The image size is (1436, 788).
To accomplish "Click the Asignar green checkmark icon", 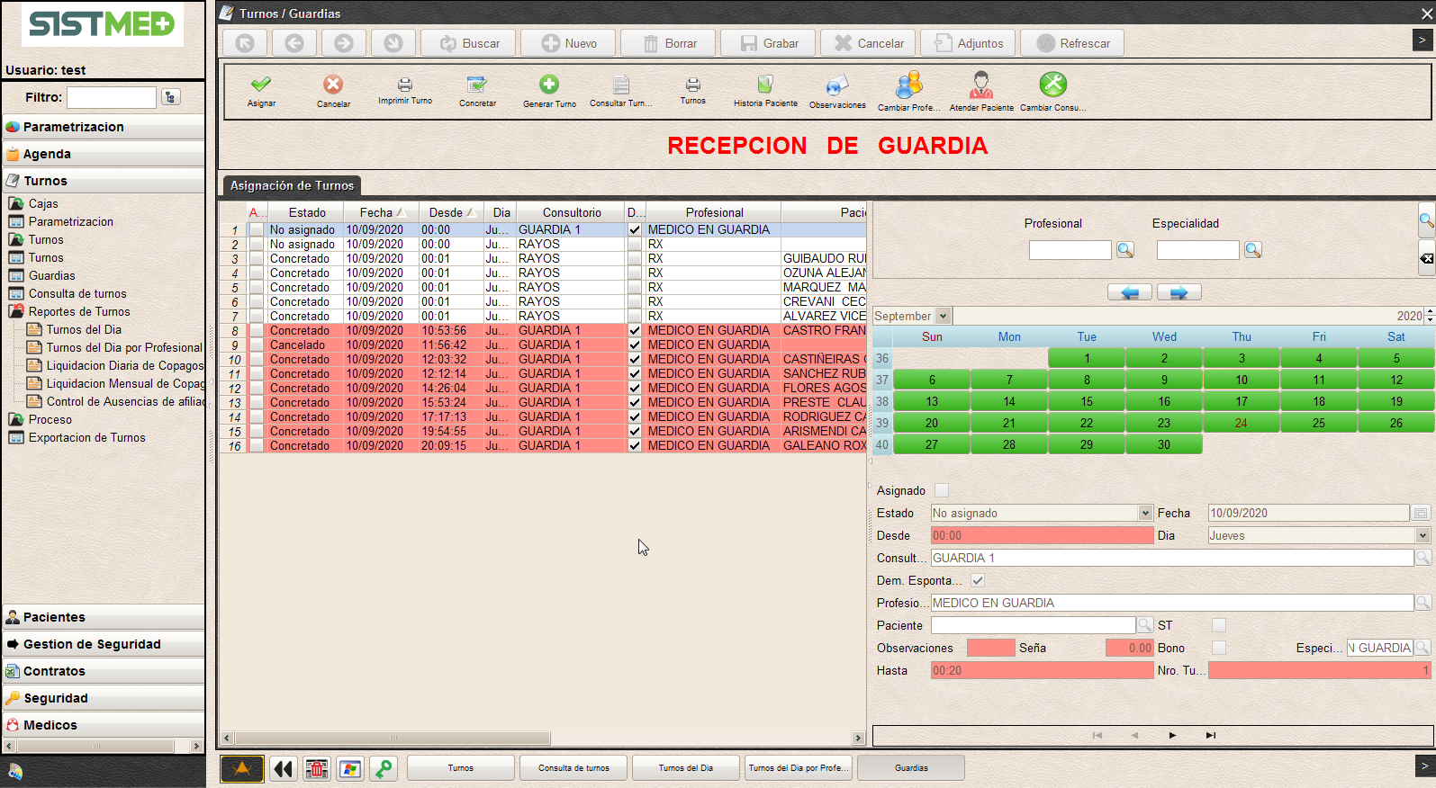I will [261, 85].
